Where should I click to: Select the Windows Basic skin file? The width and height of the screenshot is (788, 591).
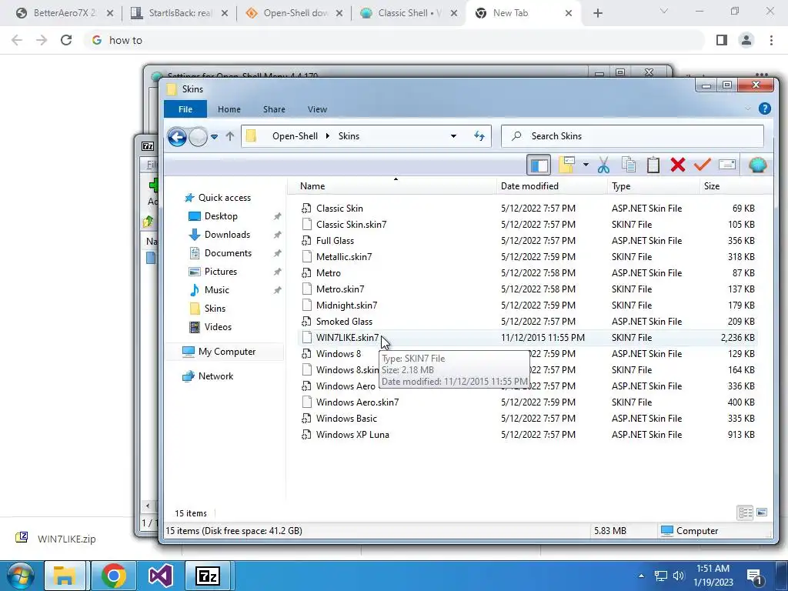pos(346,419)
